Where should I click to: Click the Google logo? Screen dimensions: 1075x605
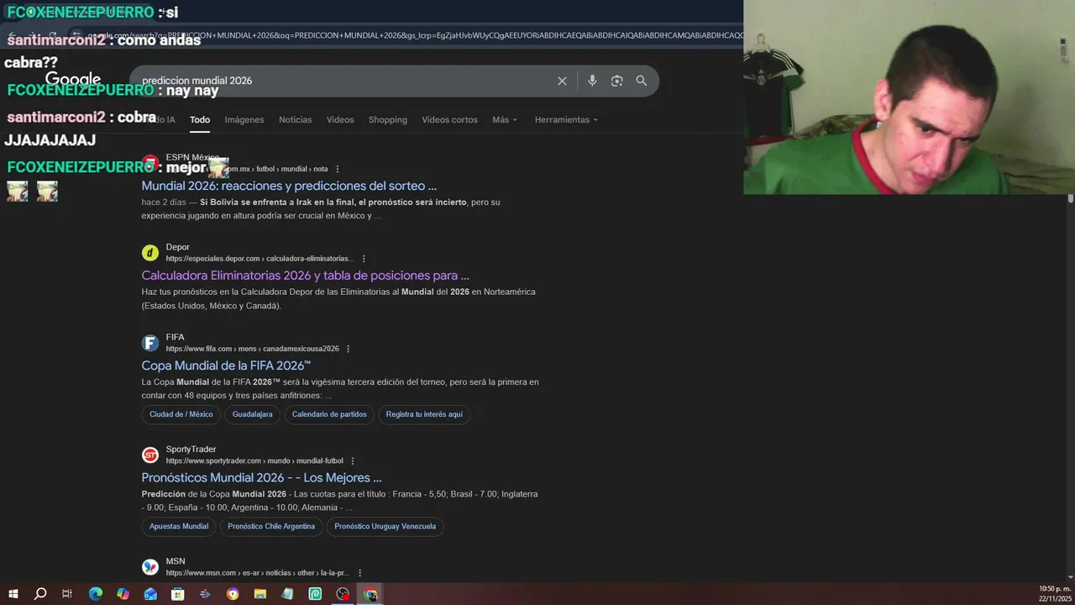pyautogui.click(x=73, y=80)
